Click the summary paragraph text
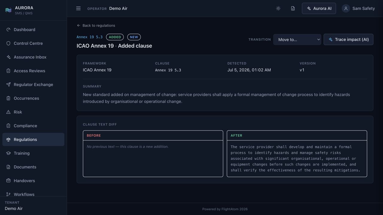Image resolution: width=383 pixels, height=215 pixels. [216, 98]
